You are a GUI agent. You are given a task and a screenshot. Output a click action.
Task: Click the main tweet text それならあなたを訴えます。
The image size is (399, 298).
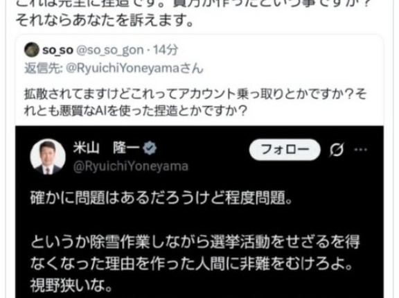[105, 21]
